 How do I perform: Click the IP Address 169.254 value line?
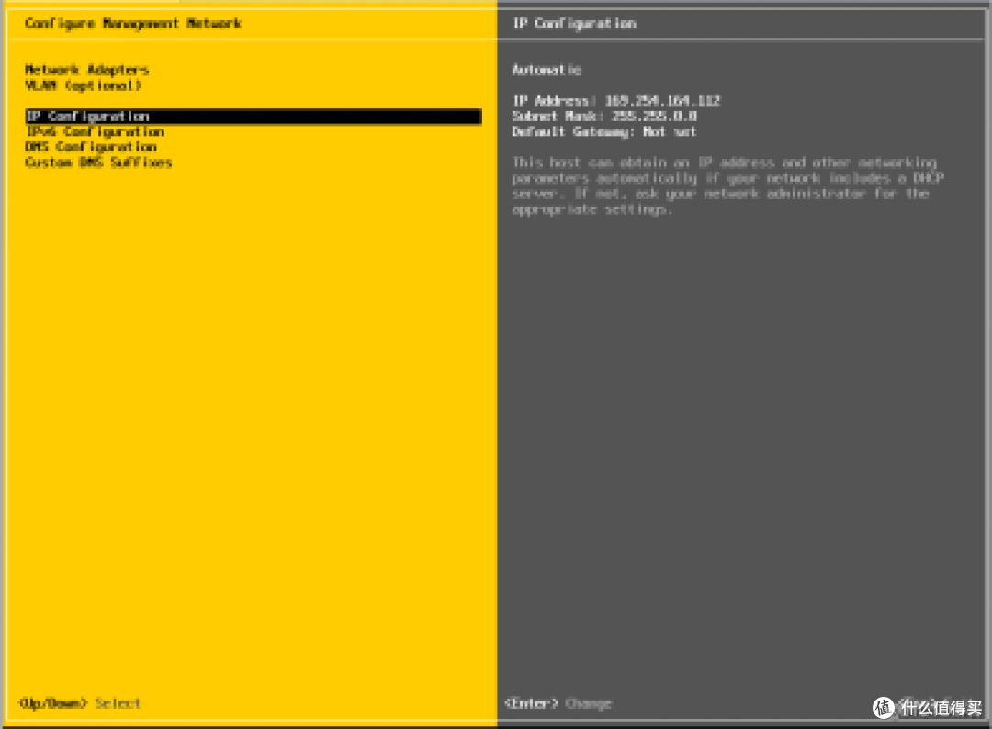[x=615, y=101]
